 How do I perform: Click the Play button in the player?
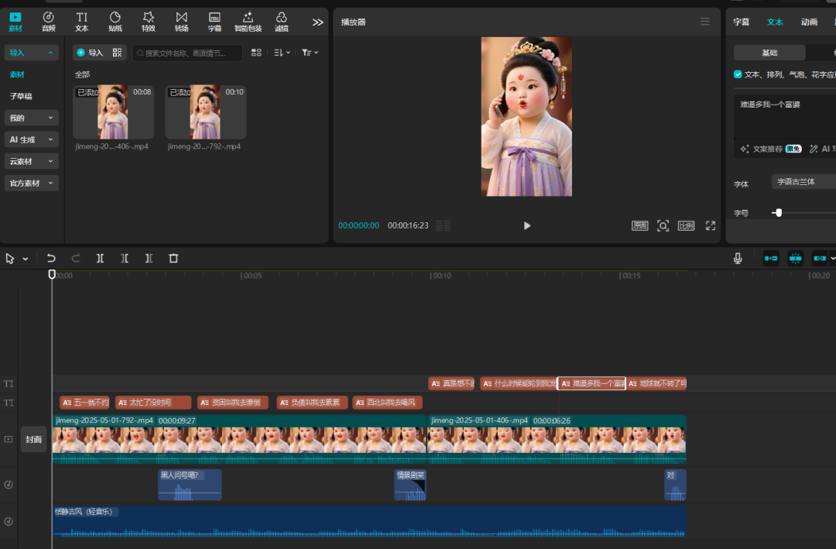(x=527, y=225)
